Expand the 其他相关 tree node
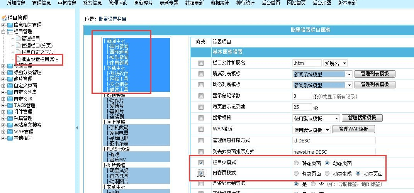Viewport: 414px width, 193px height. pos(3,138)
